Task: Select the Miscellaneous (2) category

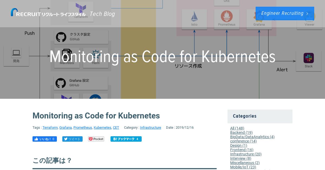Action: coord(245,163)
